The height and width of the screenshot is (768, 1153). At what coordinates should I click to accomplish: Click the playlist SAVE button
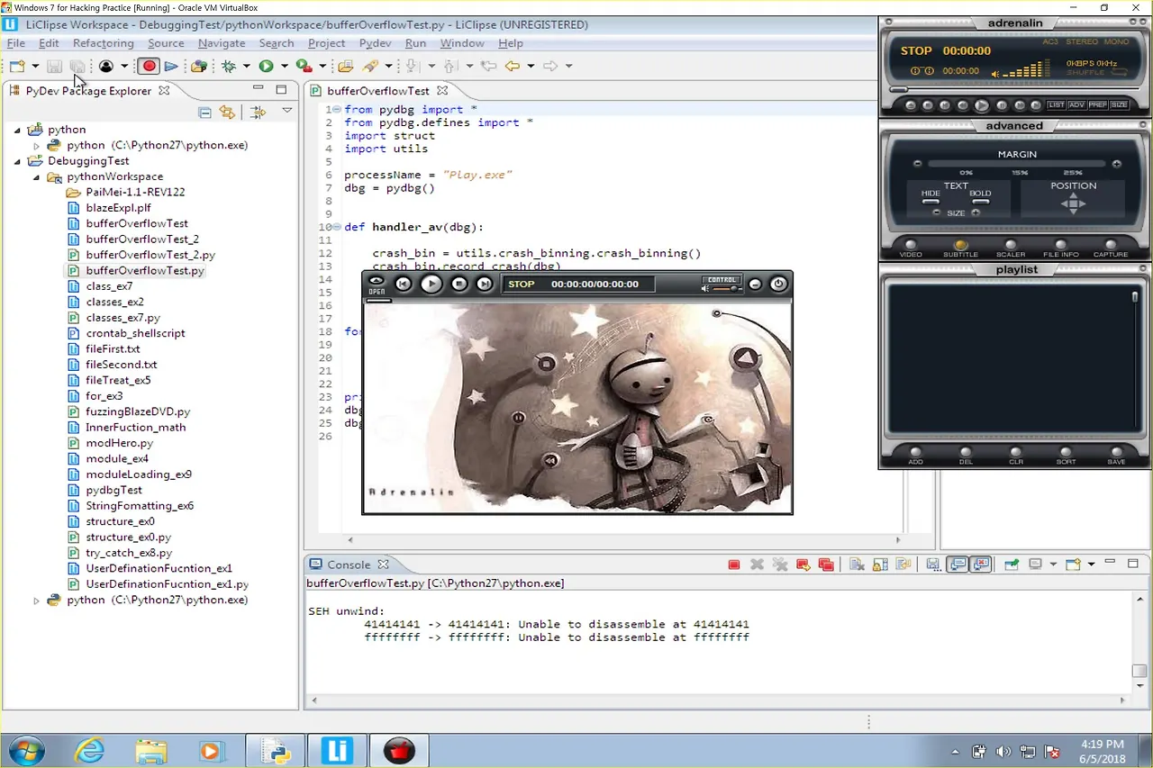(x=1117, y=452)
